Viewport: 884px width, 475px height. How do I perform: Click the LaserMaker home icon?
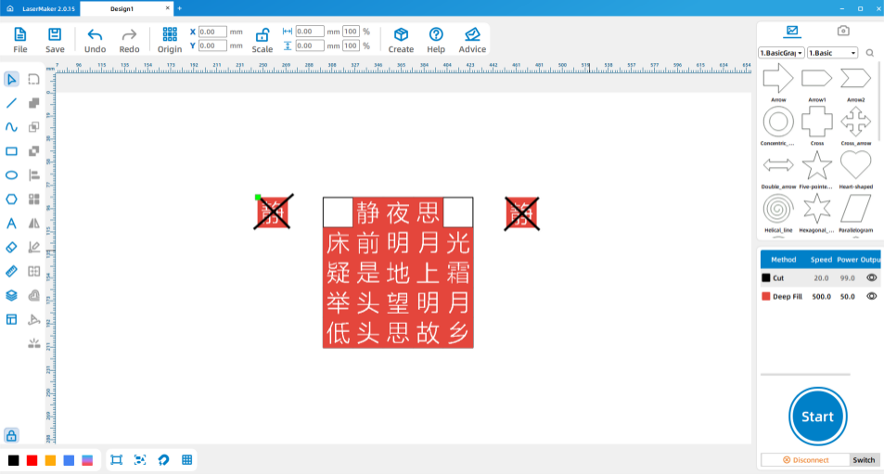10,8
